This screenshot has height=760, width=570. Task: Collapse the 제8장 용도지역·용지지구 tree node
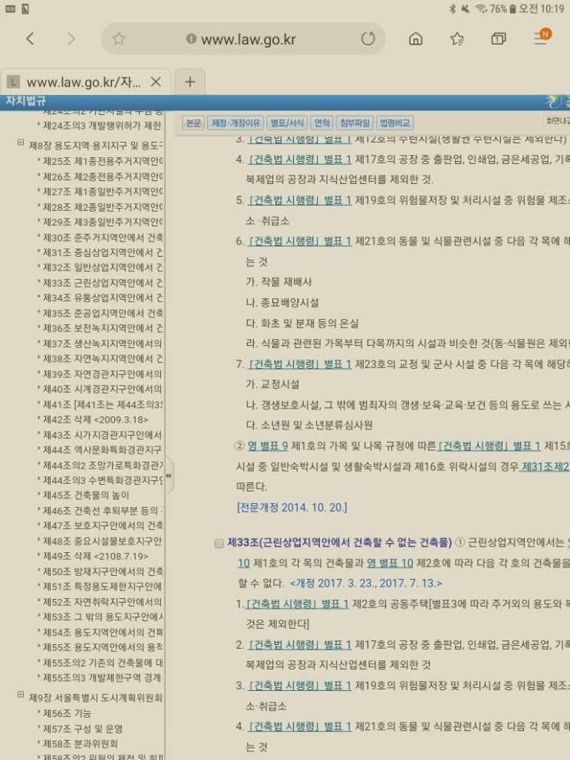tap(21, 143)
